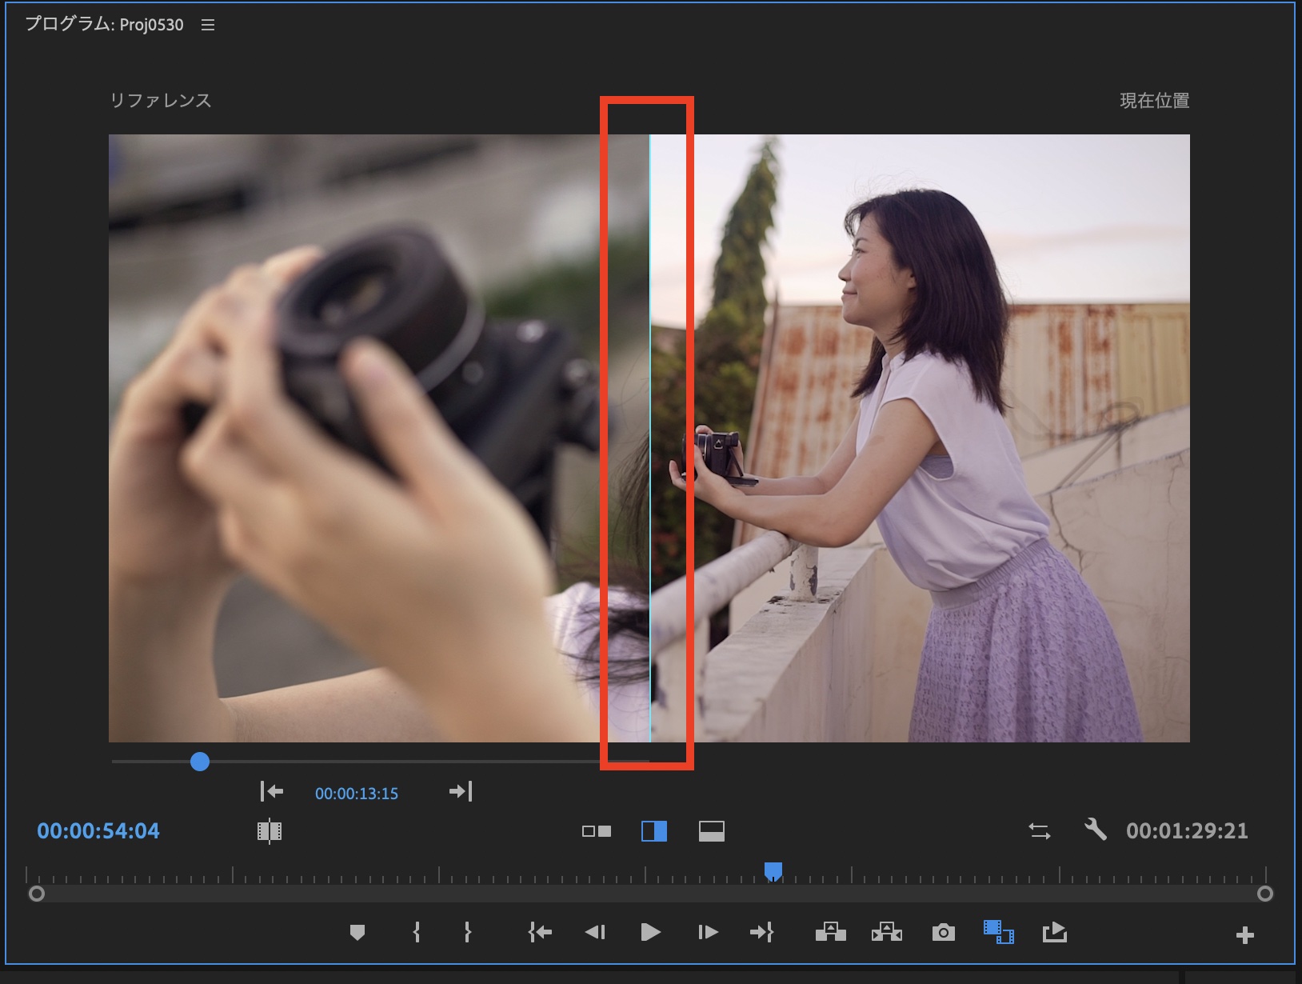Click the reference position slider handle
The image size is (1302, 984).
point(200,762)
